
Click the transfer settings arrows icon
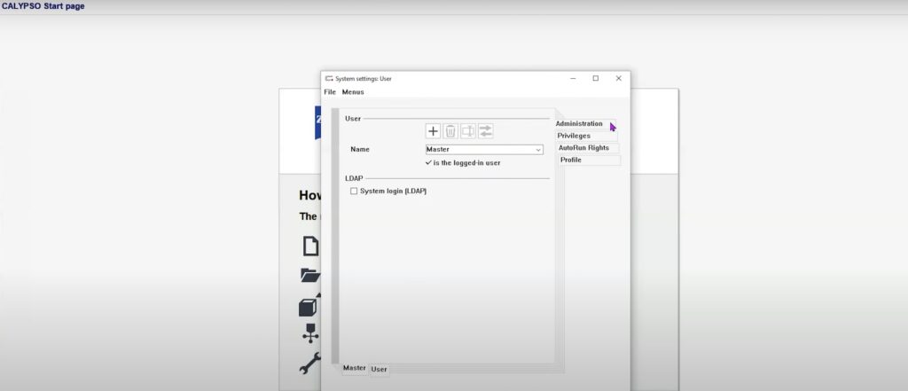[485, 131]
